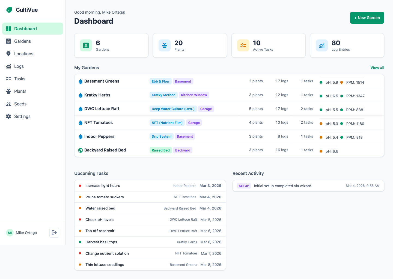Select the Dashboard grid icon in sidebar

point(8,28)
